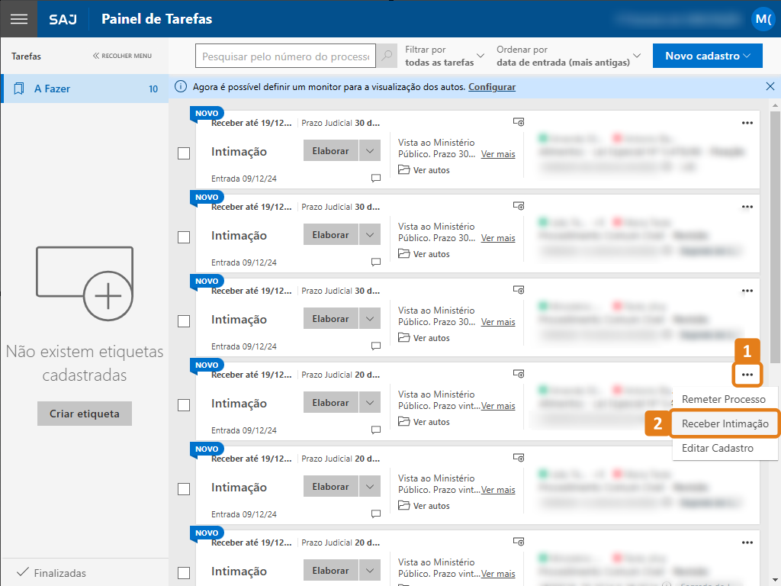Click the comment icon on first task
Viewport: 781px width, 586px height.
tap(375, 178)
